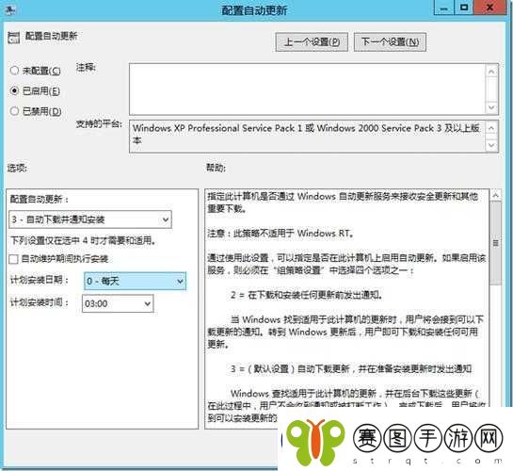
Task: Open the 配置自动更新 dropdown showing option 3
Action: (90, 219)
